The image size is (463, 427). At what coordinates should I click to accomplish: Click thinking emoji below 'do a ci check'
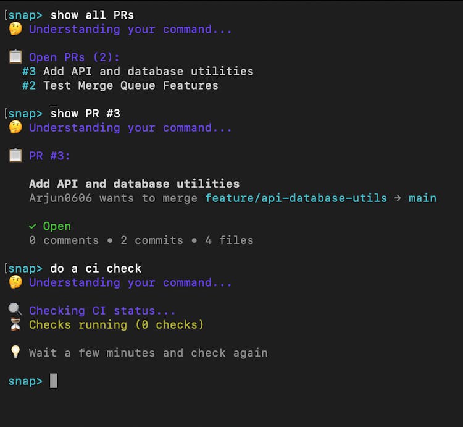pyautogui.click(x=15, y=282)
